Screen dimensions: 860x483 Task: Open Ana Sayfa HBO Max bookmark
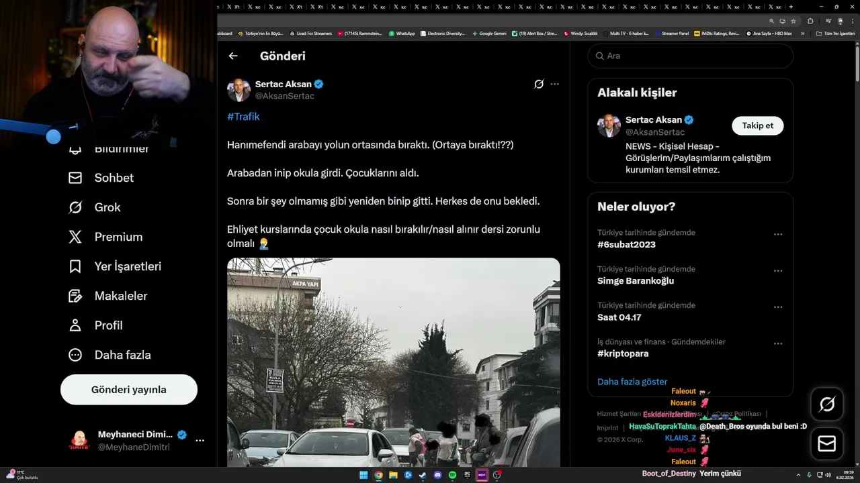point(769,33)
